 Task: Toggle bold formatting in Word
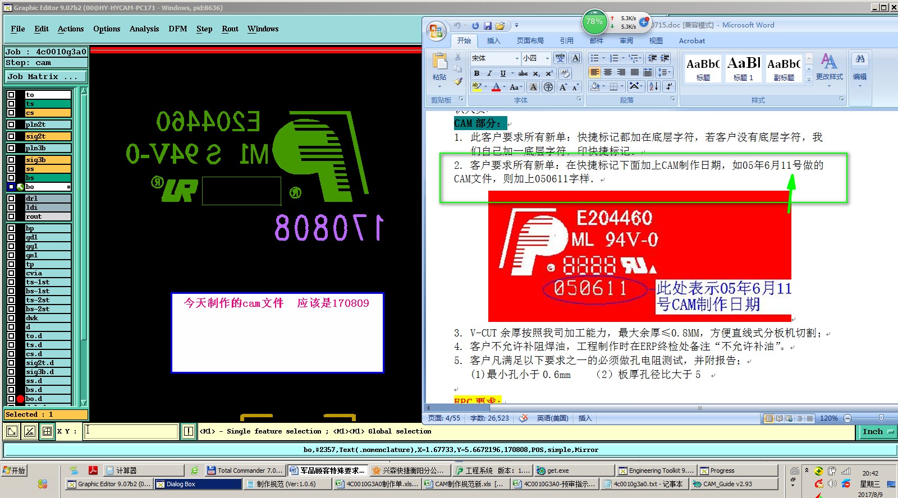click(476, 73)
